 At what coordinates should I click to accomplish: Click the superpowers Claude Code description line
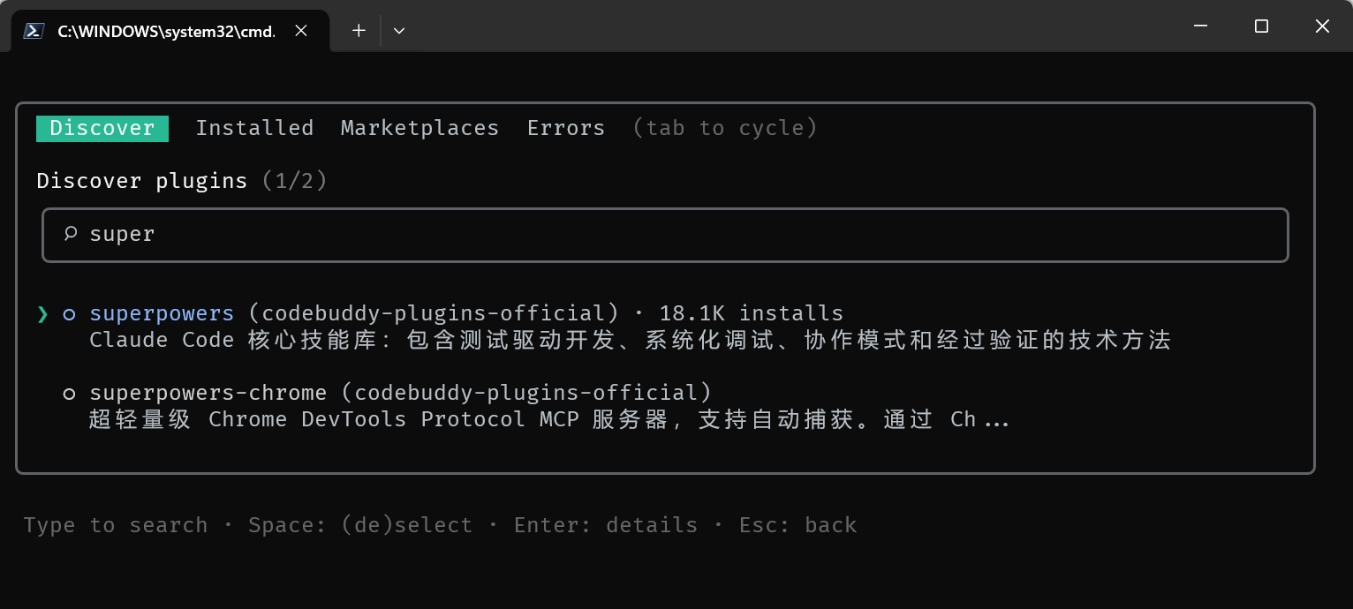tap(630, 341)
